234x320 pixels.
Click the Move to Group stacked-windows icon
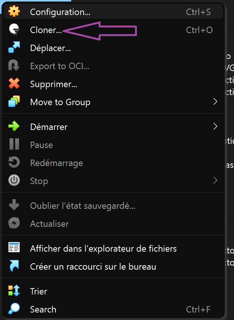tap(14, 102)
